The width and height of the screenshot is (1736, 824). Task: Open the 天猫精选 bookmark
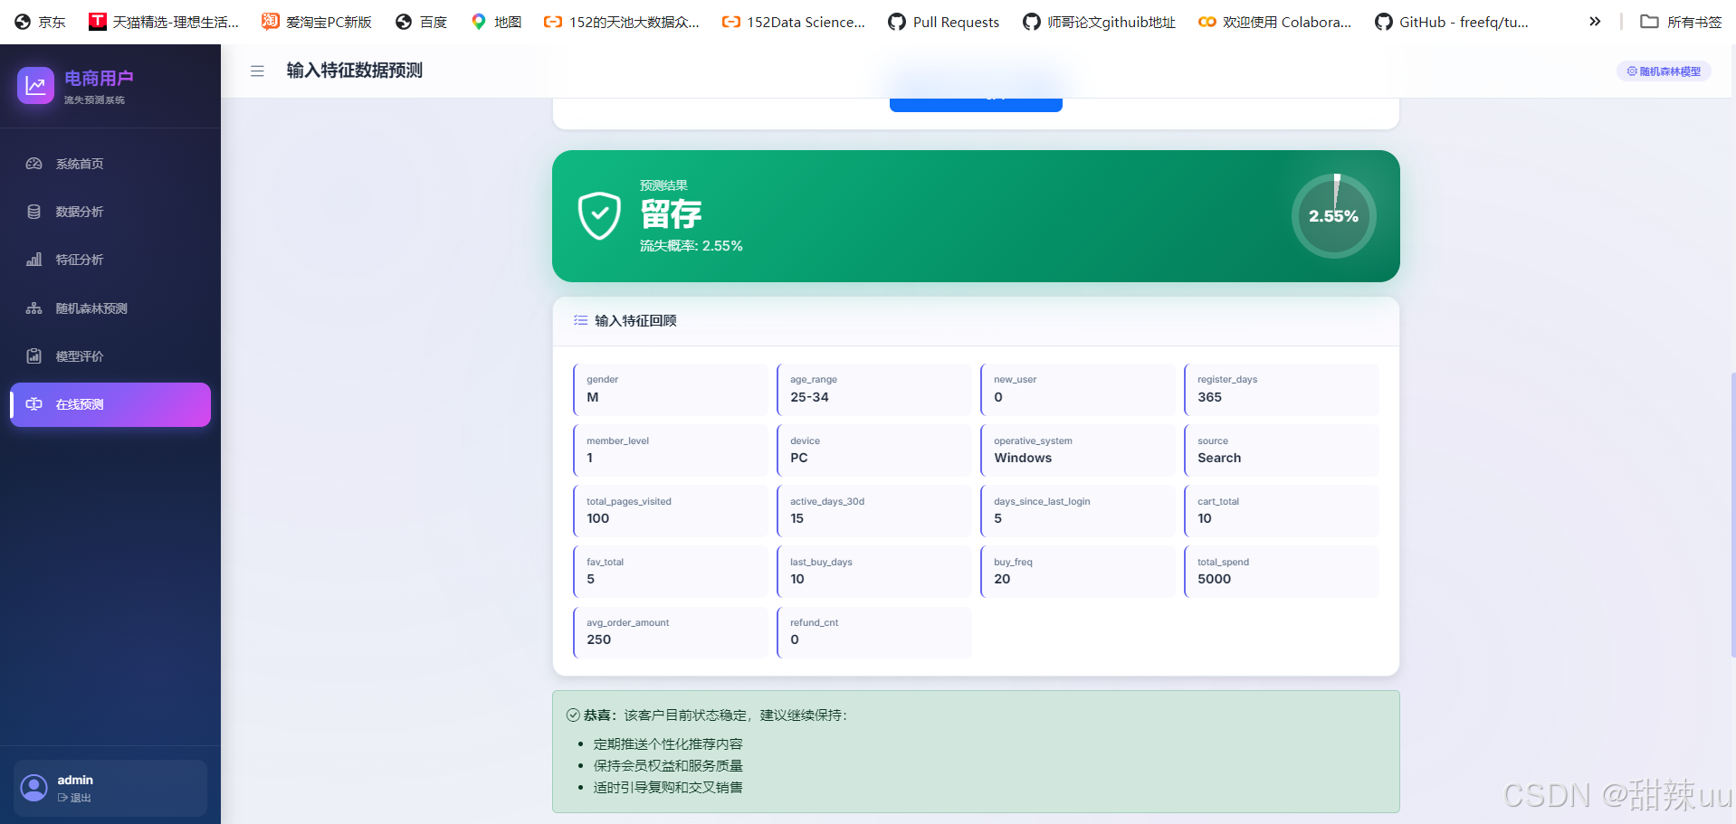click(163, 22)
